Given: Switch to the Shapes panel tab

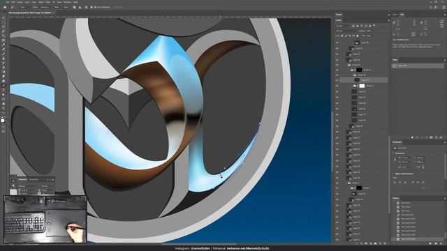Looking at the screenshot, I should pyautogui.click(x=339, y=14).
